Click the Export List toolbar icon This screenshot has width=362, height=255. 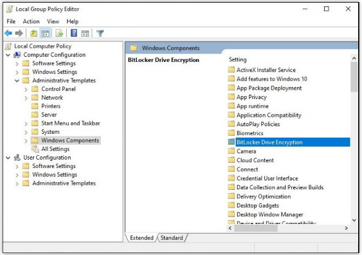(59, 33)
